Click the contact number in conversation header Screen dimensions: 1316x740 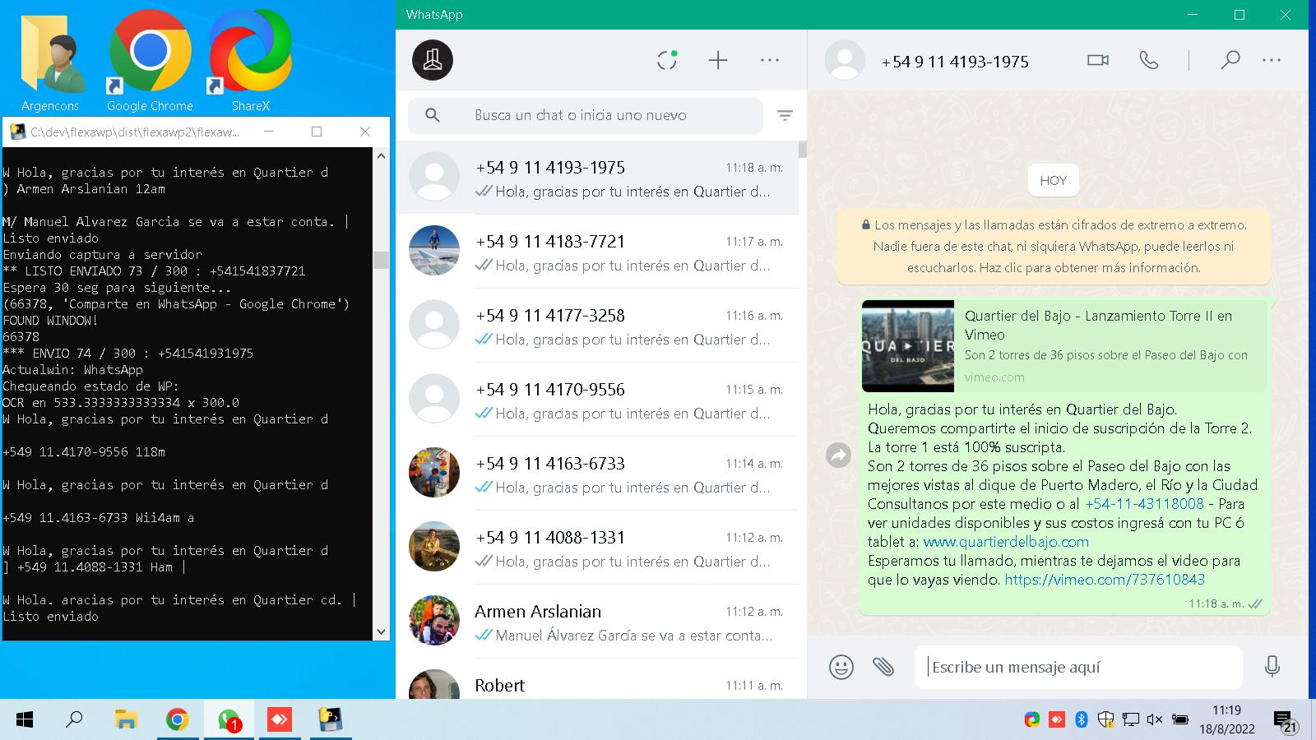tap(955, 62)
